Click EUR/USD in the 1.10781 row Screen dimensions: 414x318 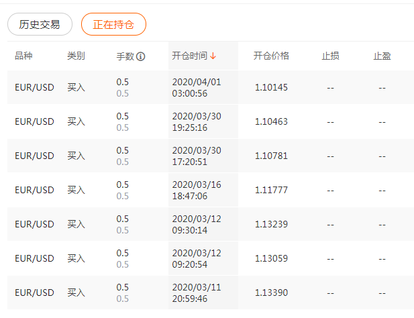[x=35, y=156]
